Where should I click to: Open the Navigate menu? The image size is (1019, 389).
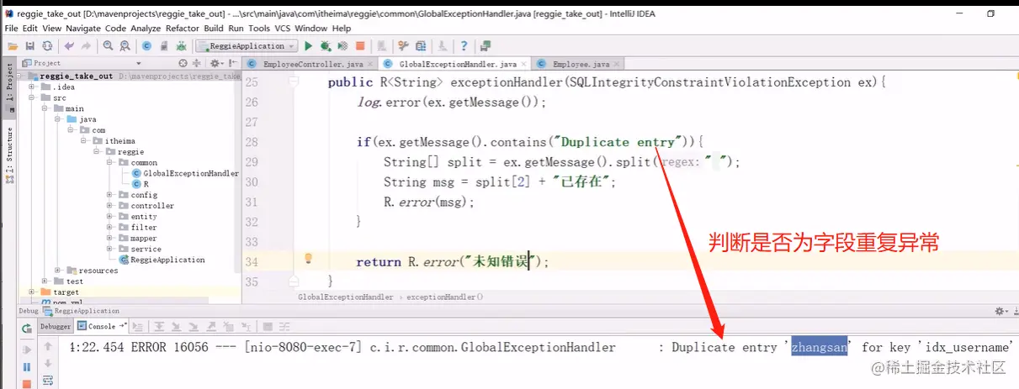coord(82,28)
